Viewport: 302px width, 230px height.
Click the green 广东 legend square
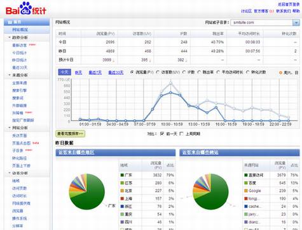[x=122, y=175]
